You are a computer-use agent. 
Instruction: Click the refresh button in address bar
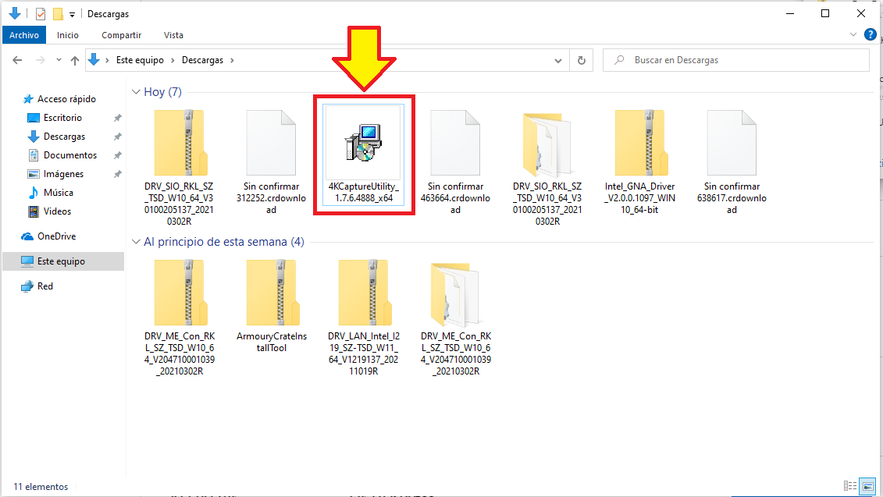[581, 60]
